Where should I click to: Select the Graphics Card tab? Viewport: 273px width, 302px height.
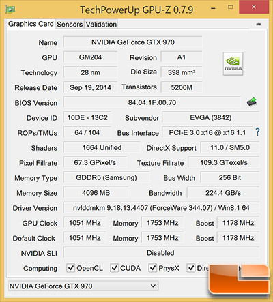tap(31, 24)
